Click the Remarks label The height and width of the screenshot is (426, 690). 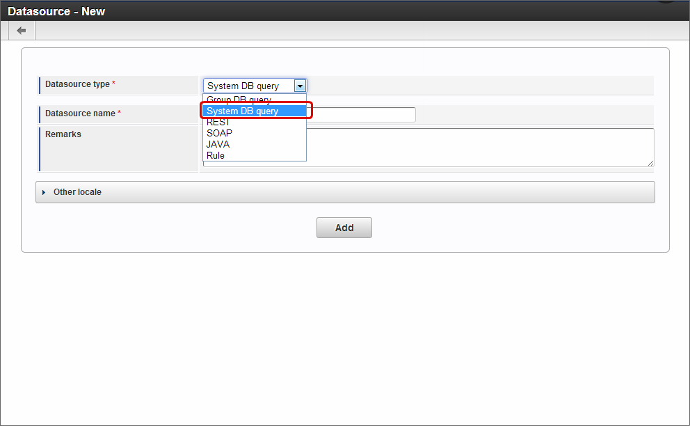pyautogui.click(x=63, y=134)
